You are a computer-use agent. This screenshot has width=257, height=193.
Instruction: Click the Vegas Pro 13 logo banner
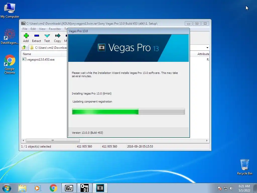(128, 48)
